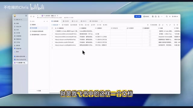Image resolution: width=193 pixels, height=108 pixels.
Task: Click the Ask AI (问问 AI) button
Action: coord(175,16)
